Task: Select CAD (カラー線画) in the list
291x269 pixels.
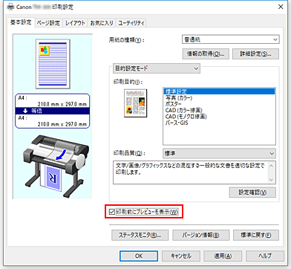Action: coord(219,110)
